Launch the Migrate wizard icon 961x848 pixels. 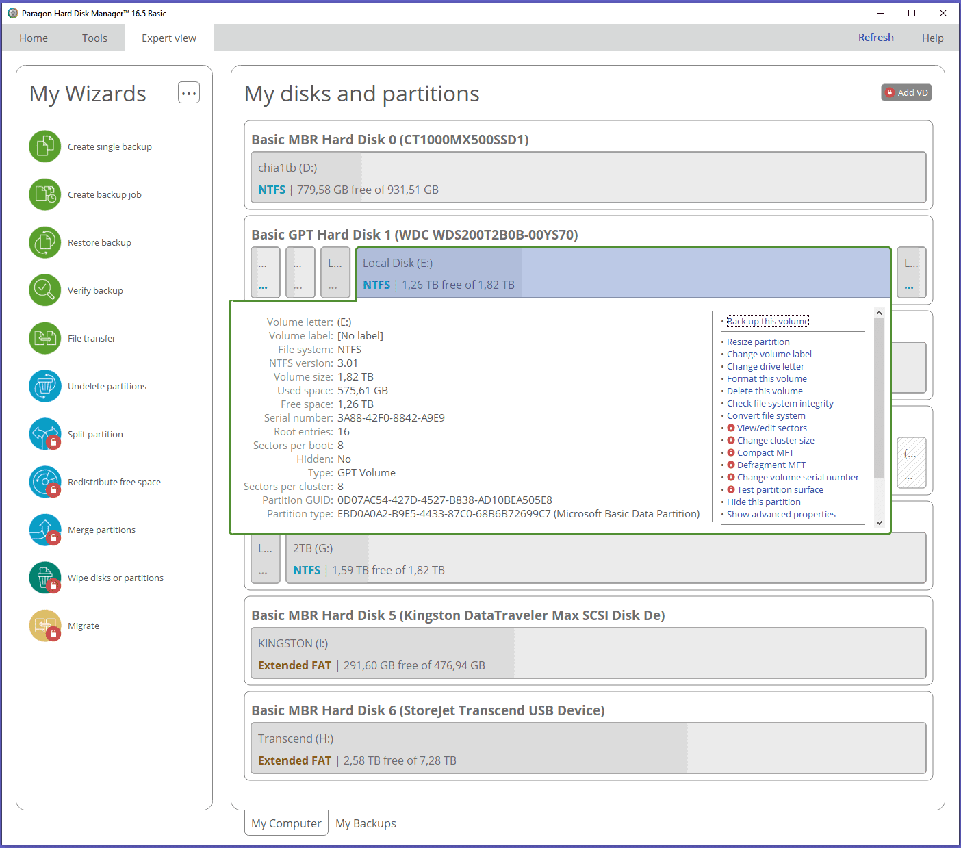point(45,626)
